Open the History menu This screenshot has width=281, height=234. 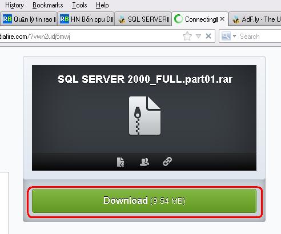click(x=14, y=5)
